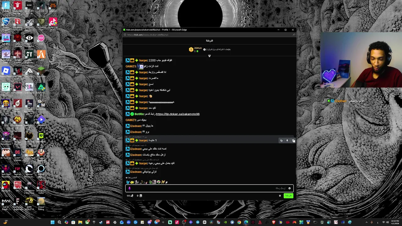This screenshot has width=402, height=226.
Task: Open BotRix username in chat
Action: [139, 114]
